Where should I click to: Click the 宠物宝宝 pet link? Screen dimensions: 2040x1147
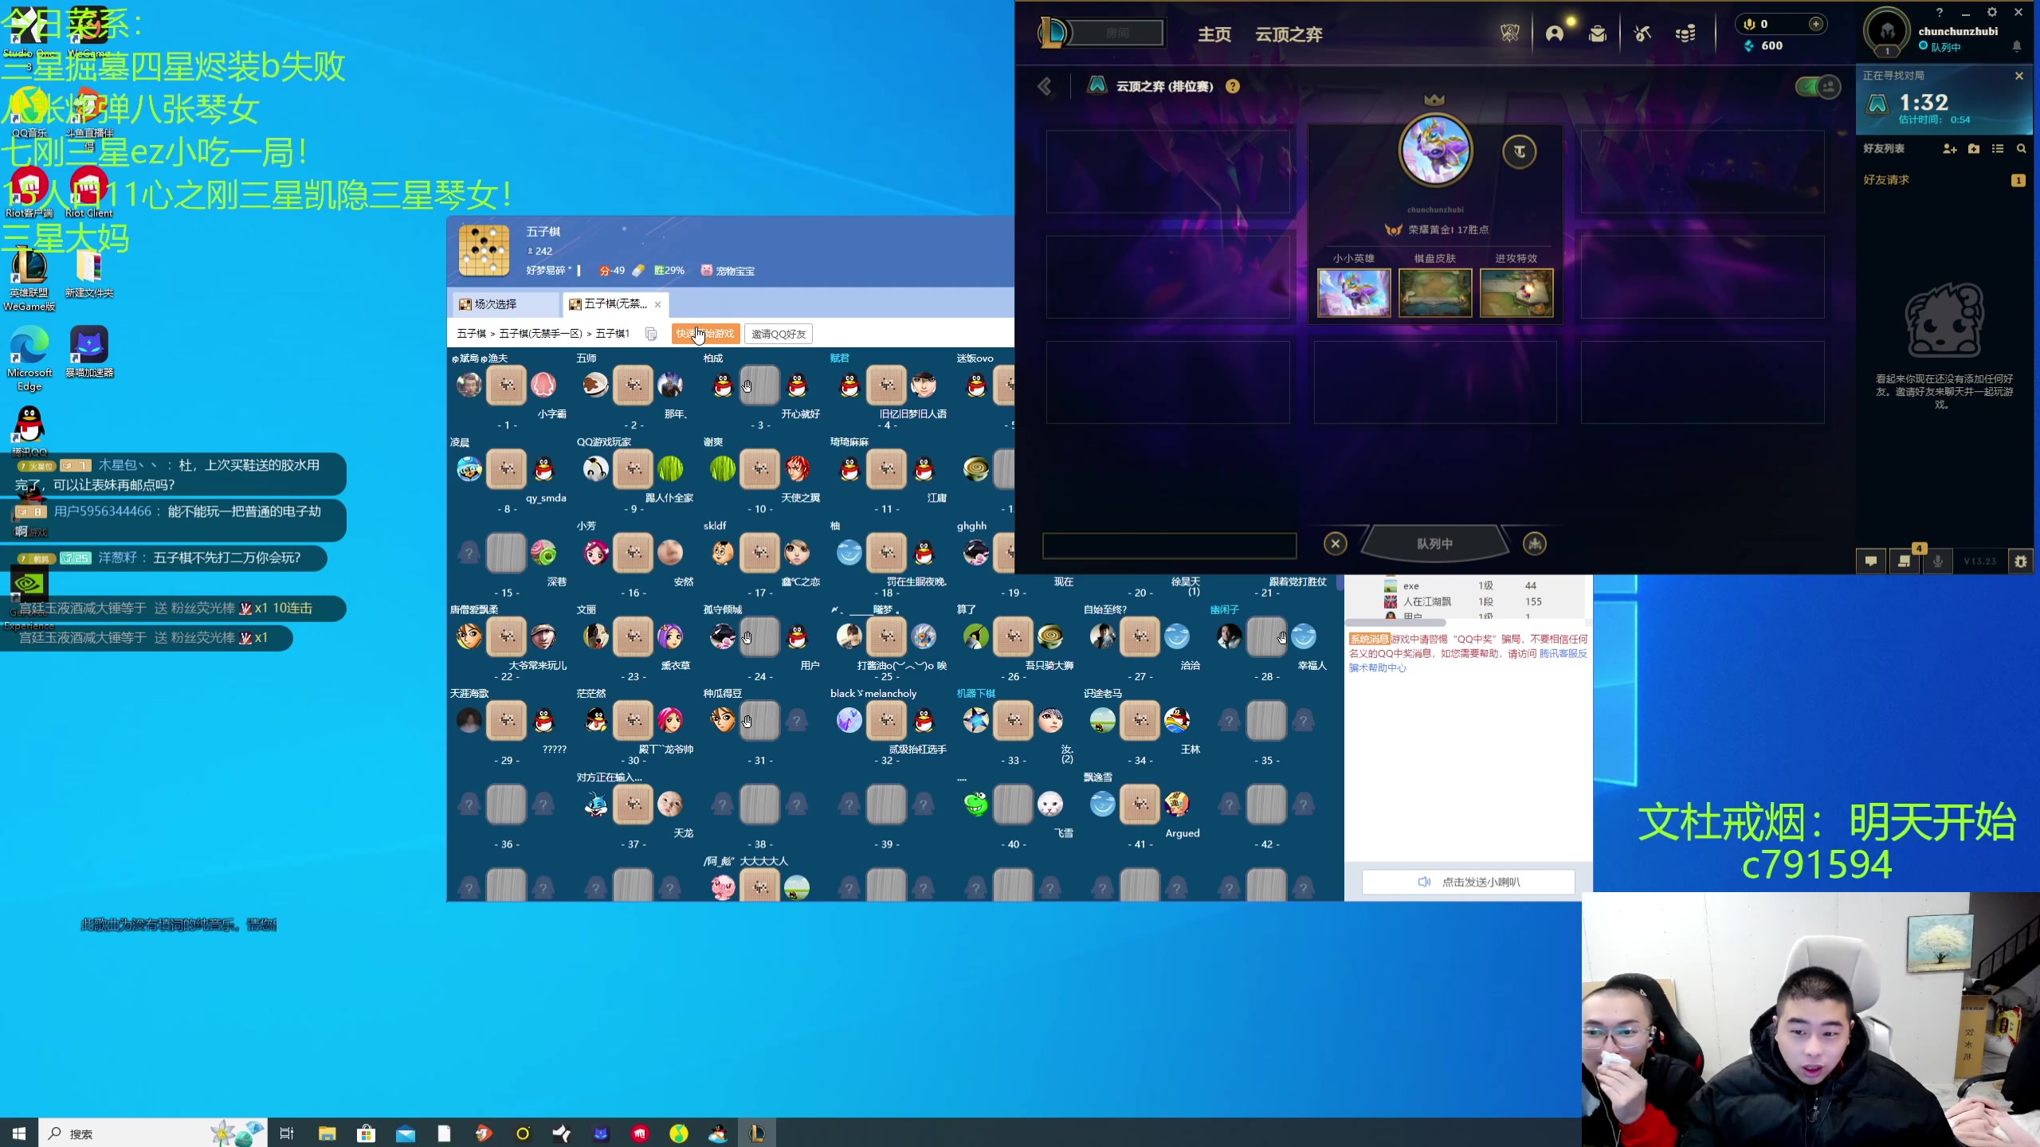[x=728, y=271]
